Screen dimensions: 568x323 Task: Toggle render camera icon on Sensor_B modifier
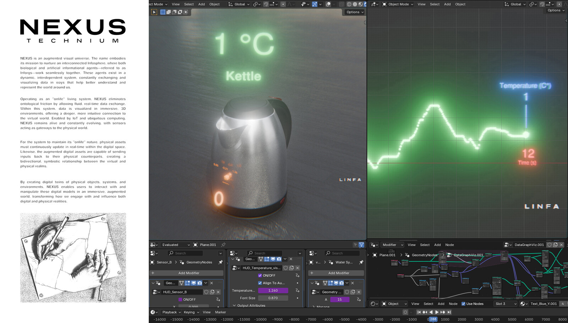[x=200, y=283]
